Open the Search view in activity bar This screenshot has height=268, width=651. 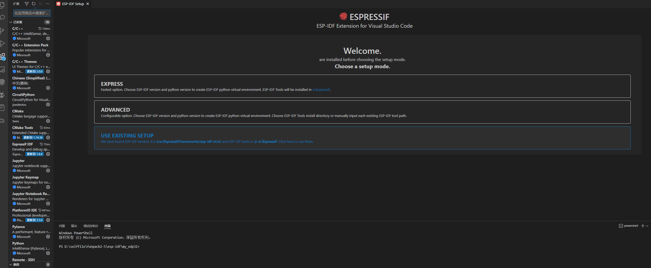click(2, 18)
